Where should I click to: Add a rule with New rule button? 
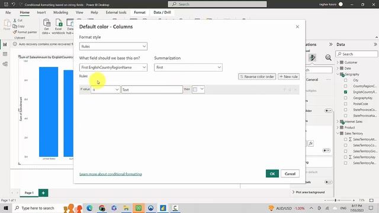[x=288, y=76]
